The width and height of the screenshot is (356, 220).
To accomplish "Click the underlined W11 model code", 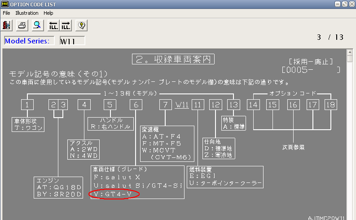I will pyautogui.click(x=181, y=105).
